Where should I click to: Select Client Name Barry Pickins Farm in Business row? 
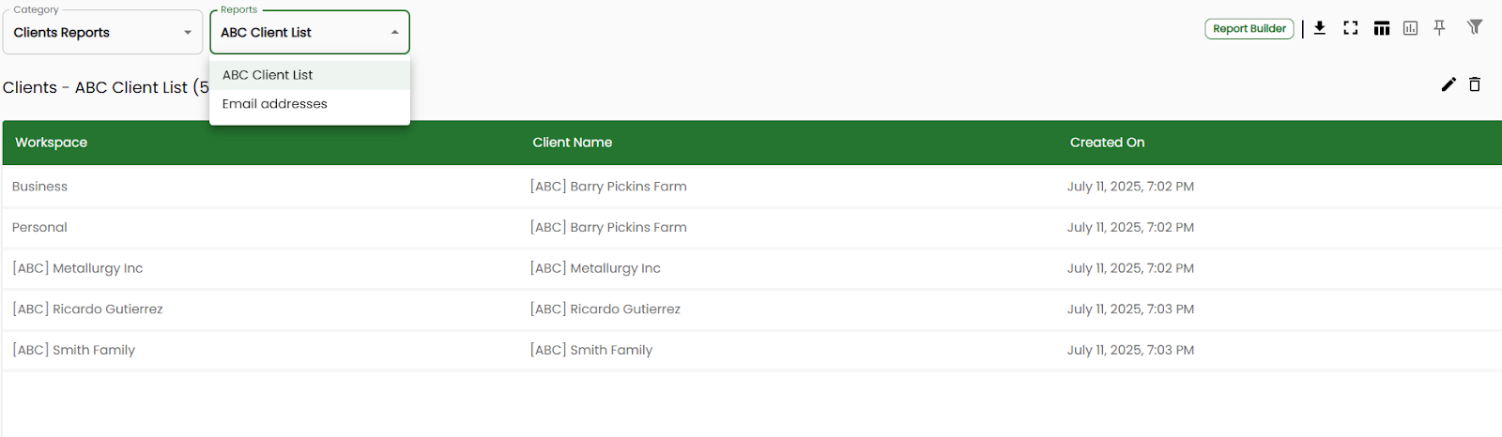(x=608, y=187)
